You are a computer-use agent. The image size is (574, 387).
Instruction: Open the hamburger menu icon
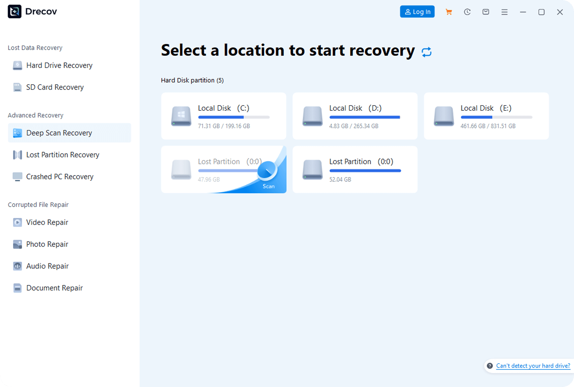click(x=504, y=12)
